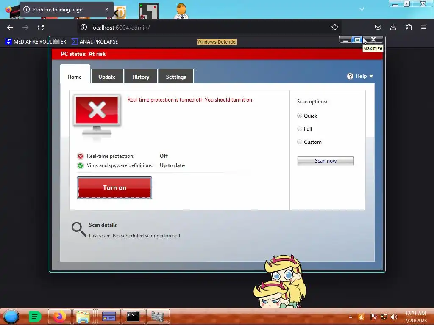Click the Java tray icon
This screenshot has height=325, width=434.
[x=361, y=317]
